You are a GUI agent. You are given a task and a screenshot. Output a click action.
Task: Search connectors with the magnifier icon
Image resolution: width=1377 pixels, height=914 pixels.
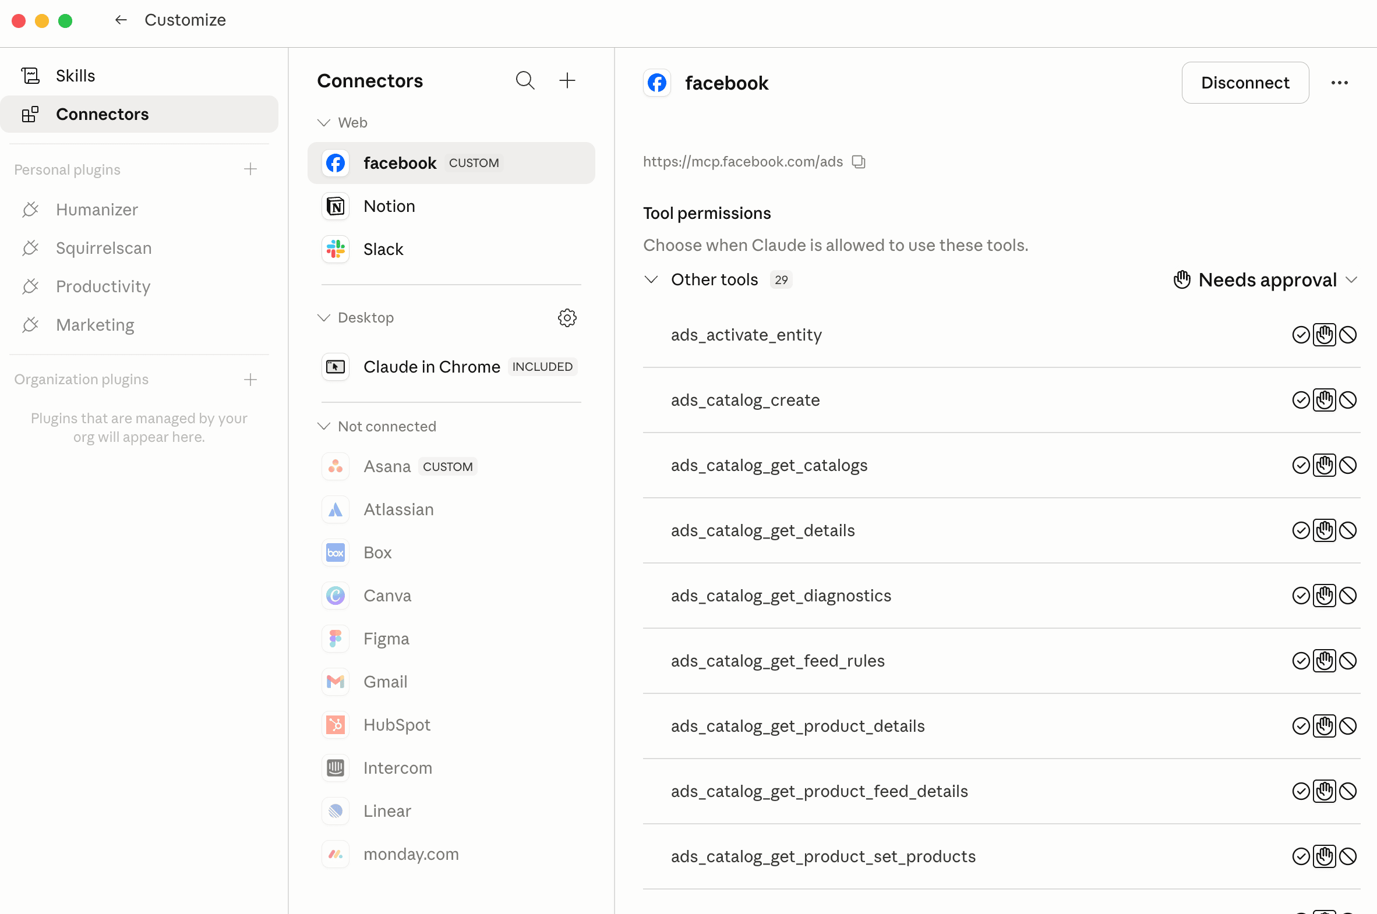coord(525,80)
